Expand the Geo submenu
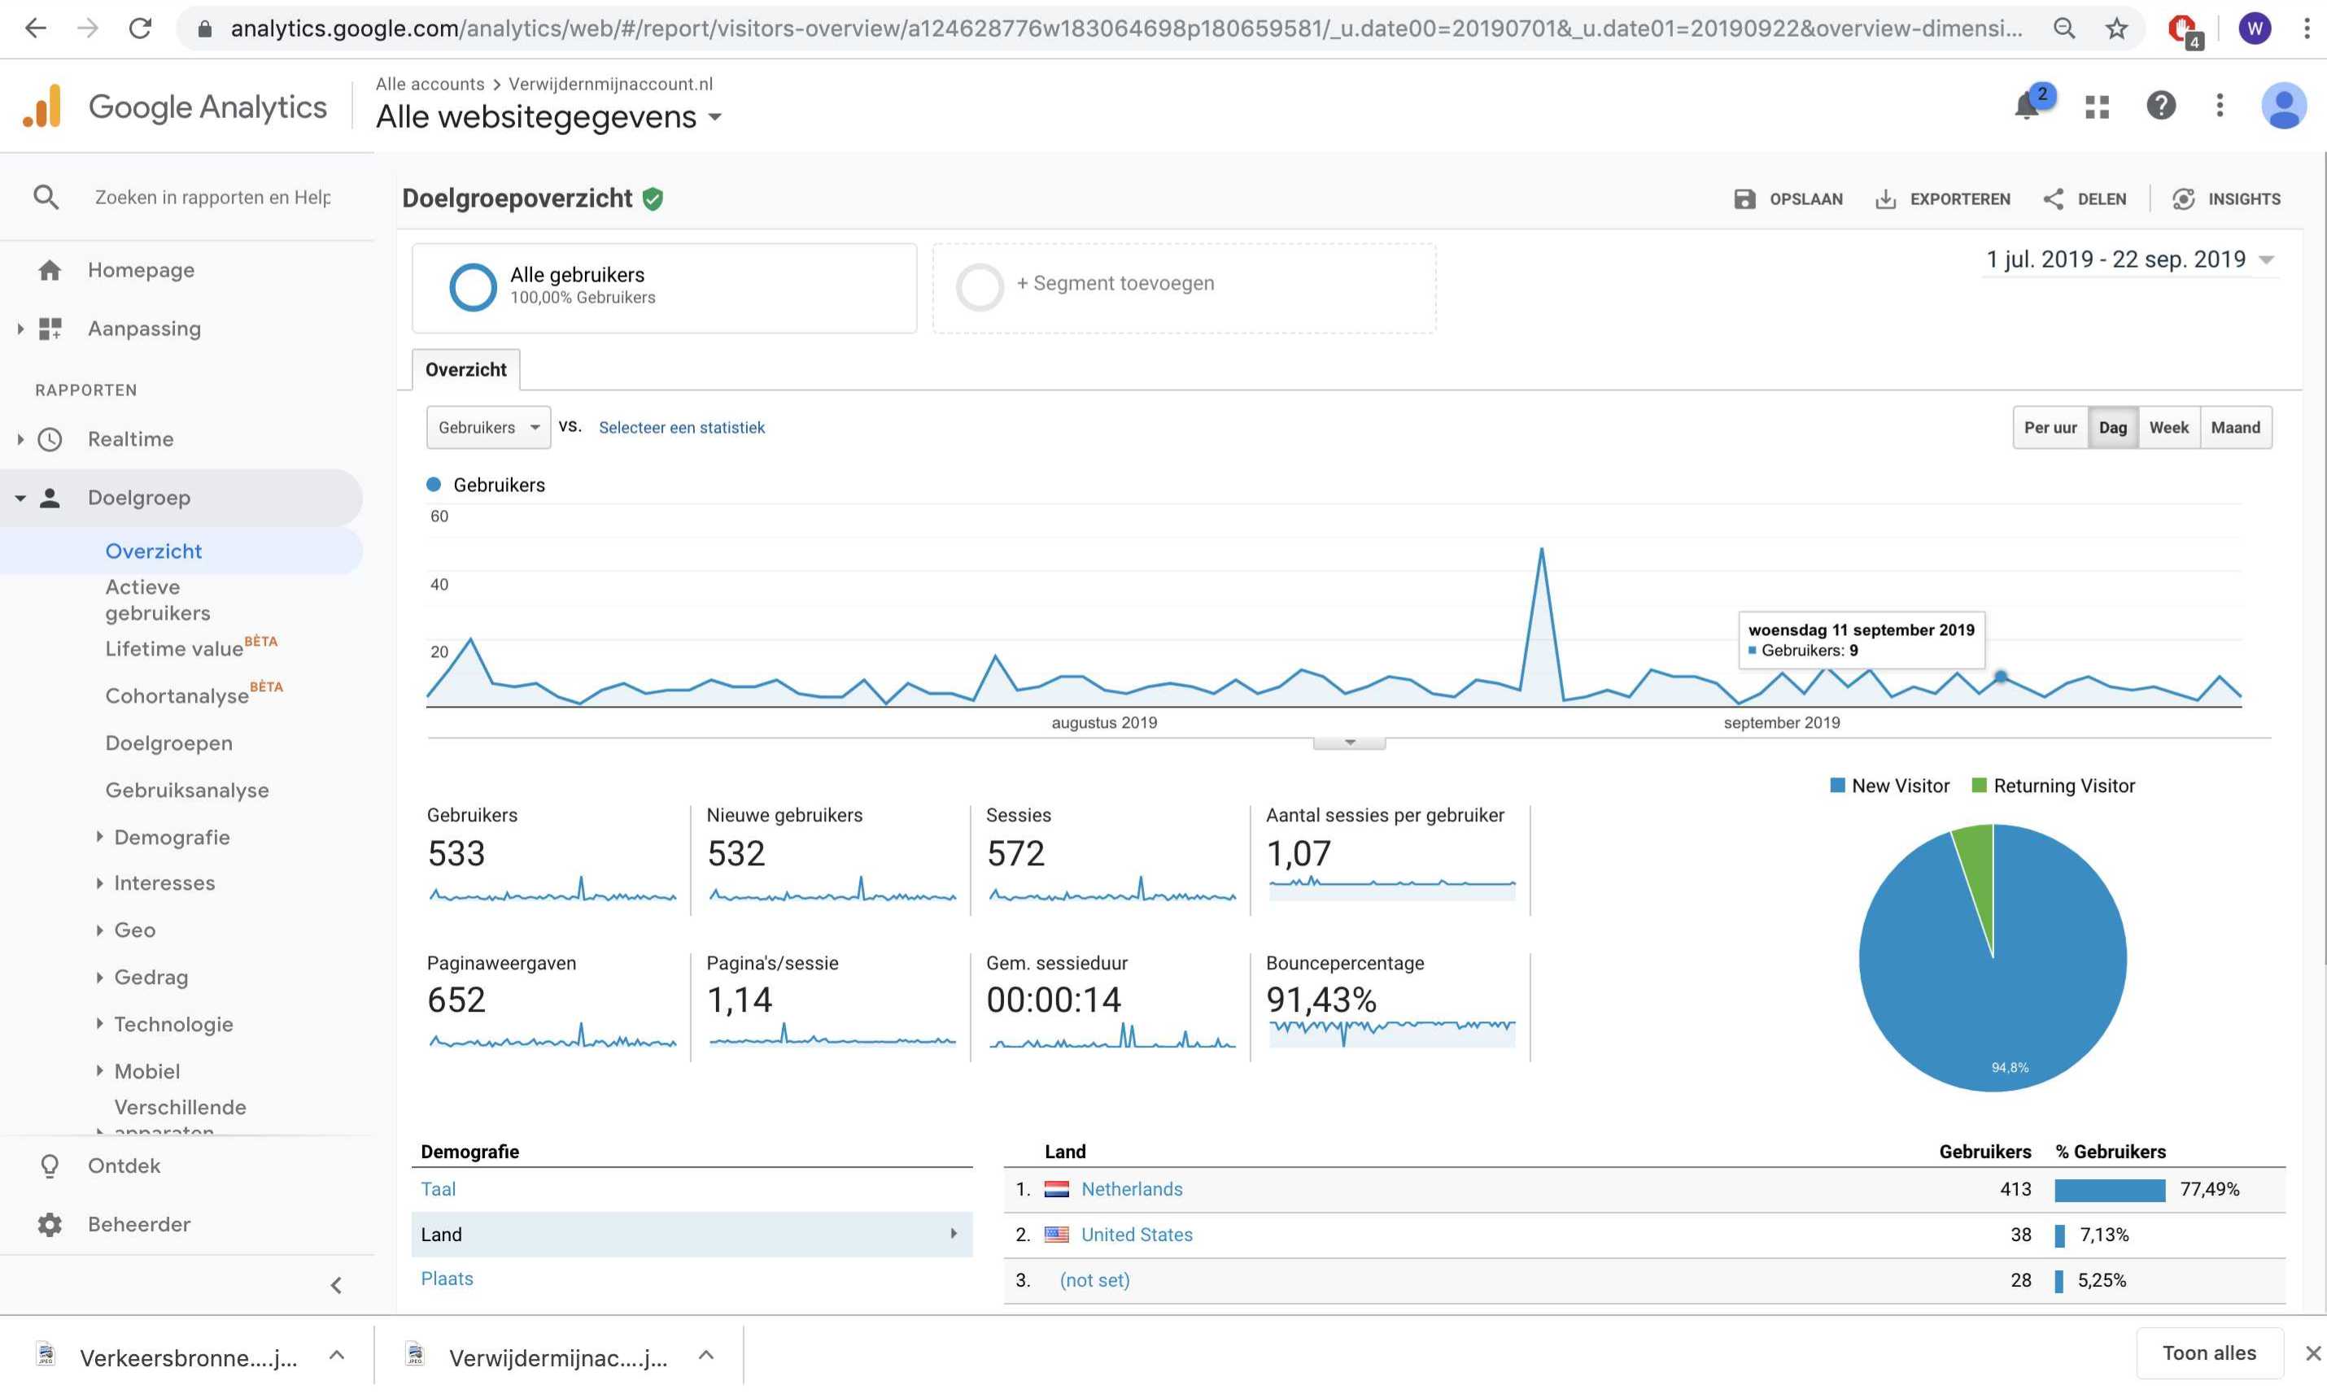This screenshot has height=1394, width=2327. 99,930
